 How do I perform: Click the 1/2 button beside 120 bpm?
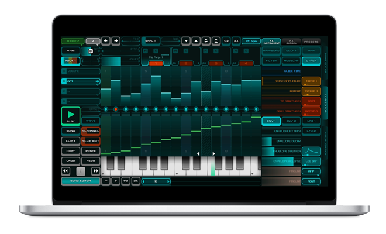click(x=226, y=41)
